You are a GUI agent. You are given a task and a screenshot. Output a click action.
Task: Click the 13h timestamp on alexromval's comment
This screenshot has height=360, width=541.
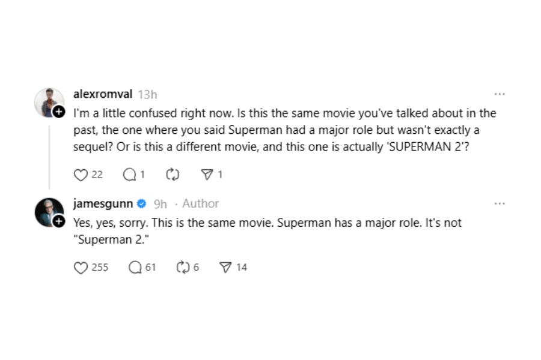pyautogui.click(x=148, y=94)
